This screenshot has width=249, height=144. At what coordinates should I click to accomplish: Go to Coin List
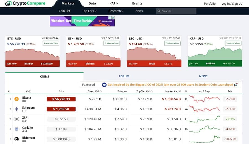pos(64,11)
